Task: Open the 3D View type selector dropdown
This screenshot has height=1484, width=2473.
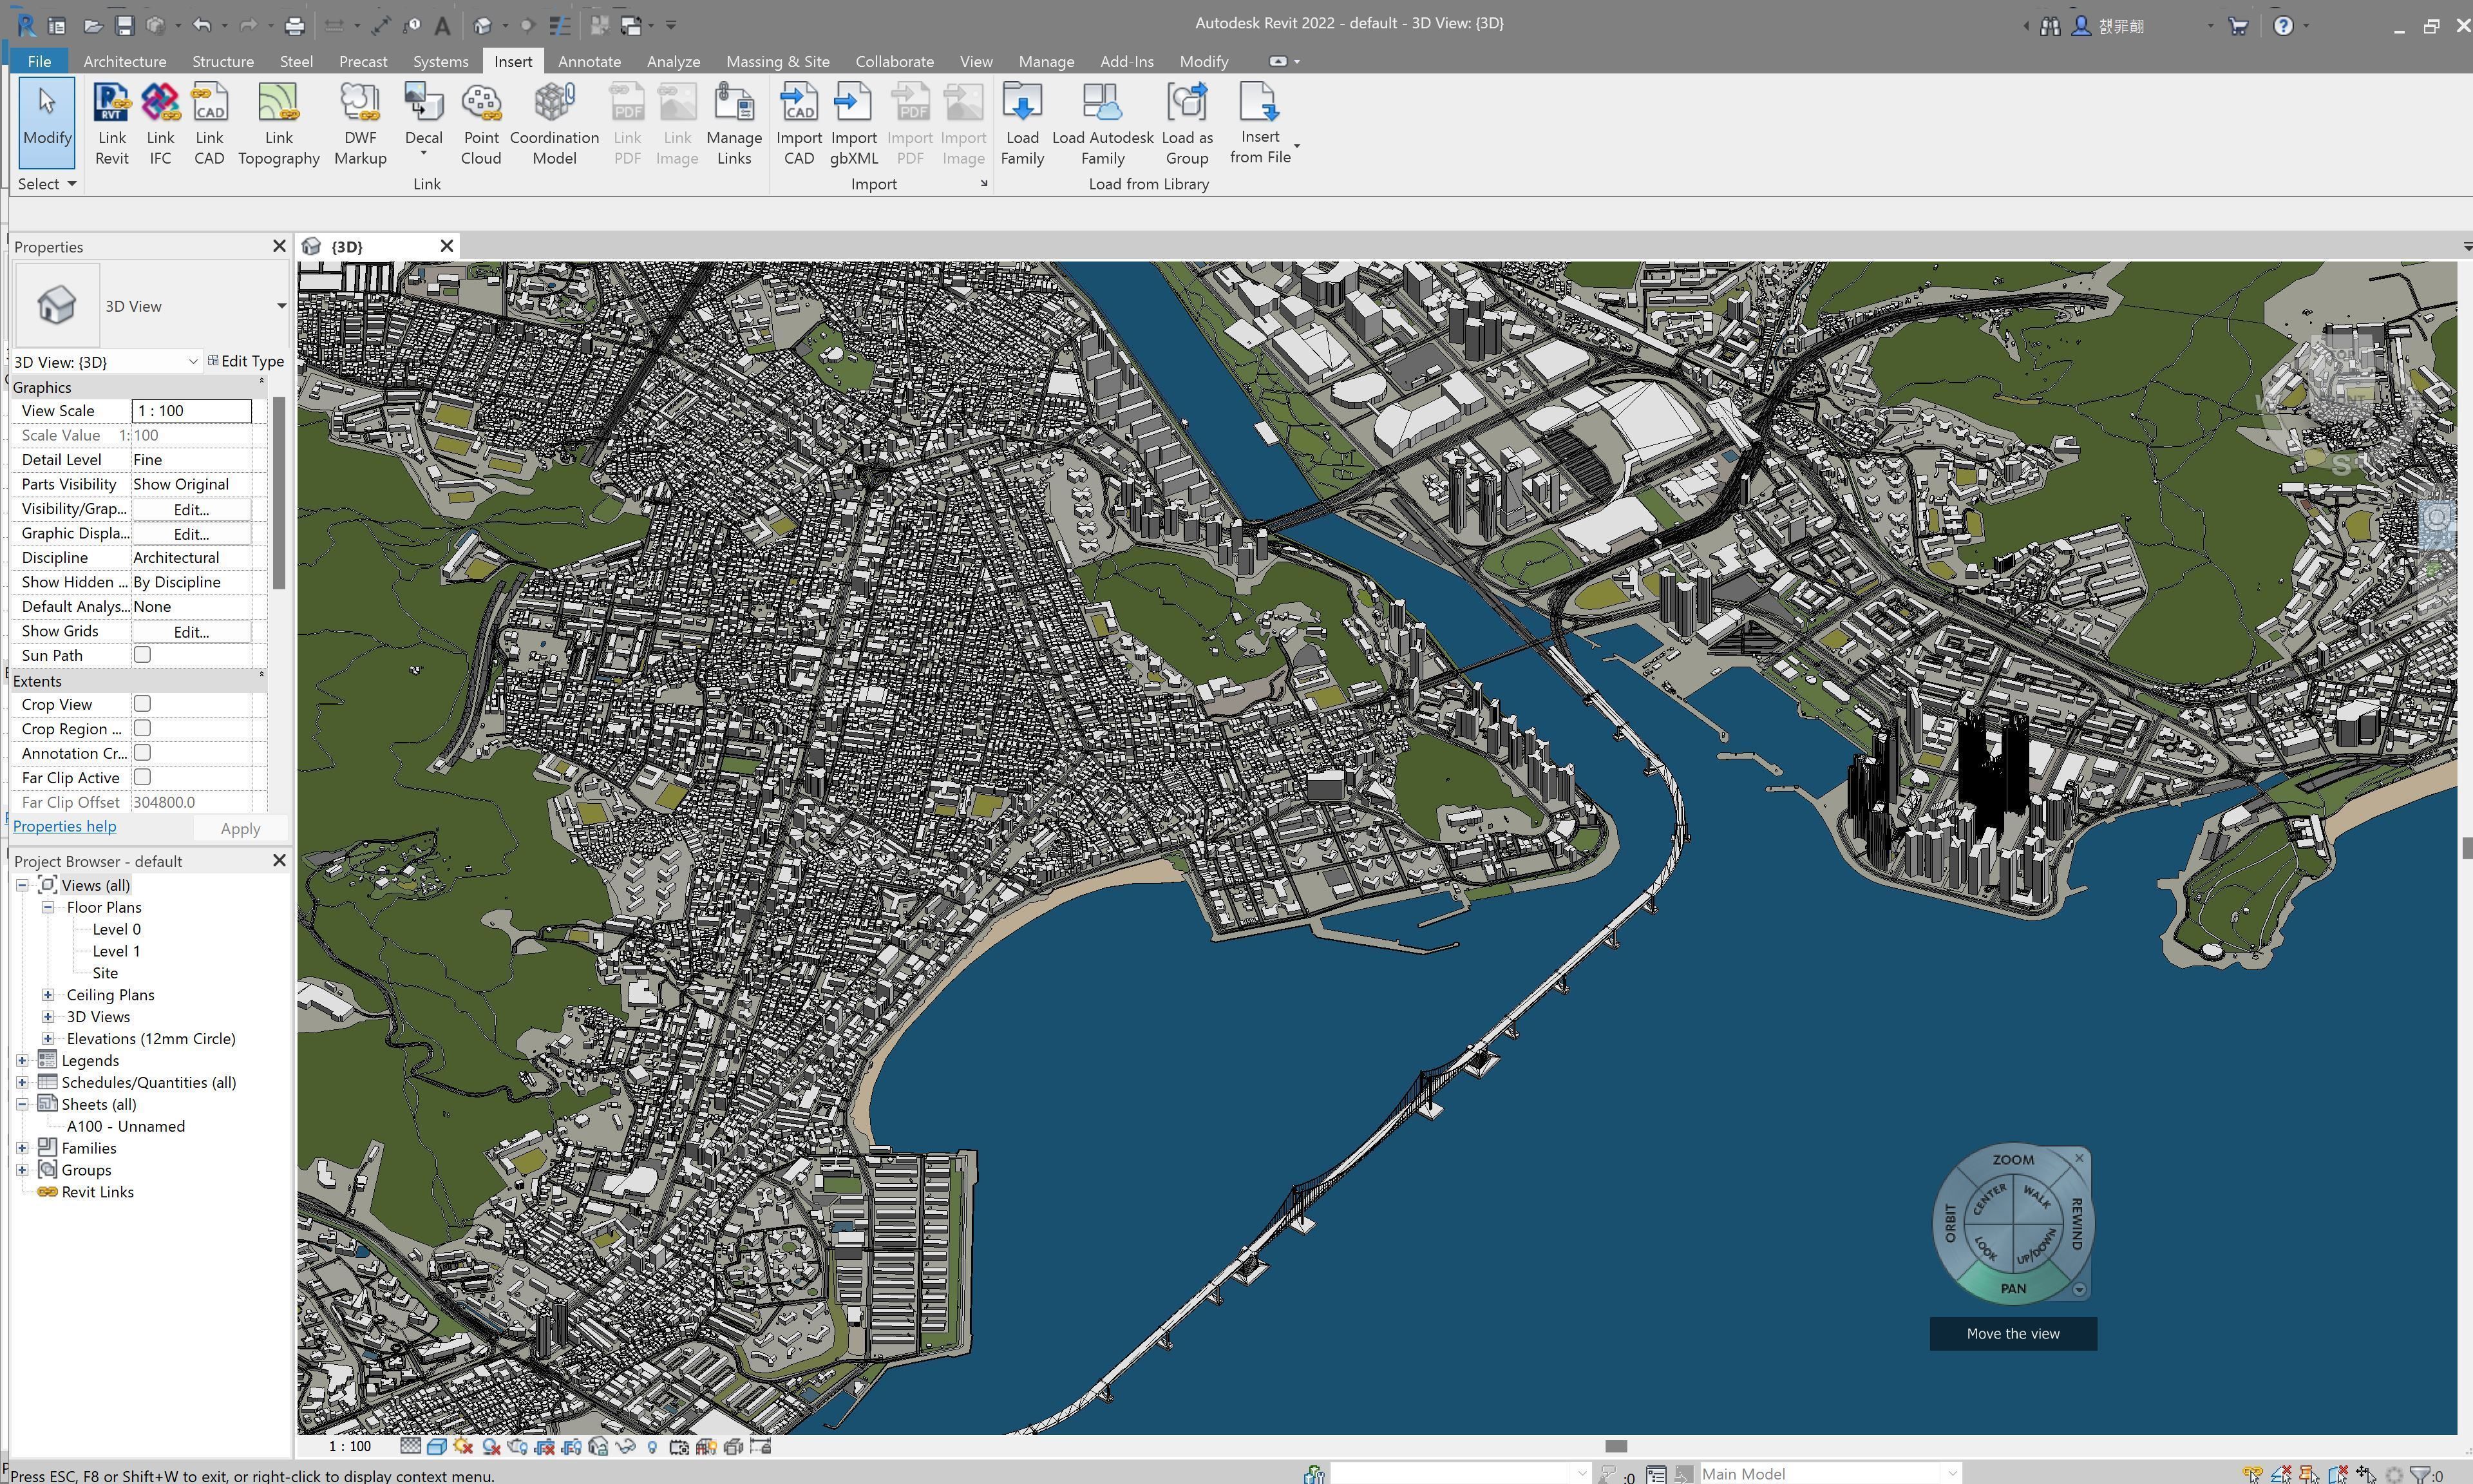Action: (281, 306)
